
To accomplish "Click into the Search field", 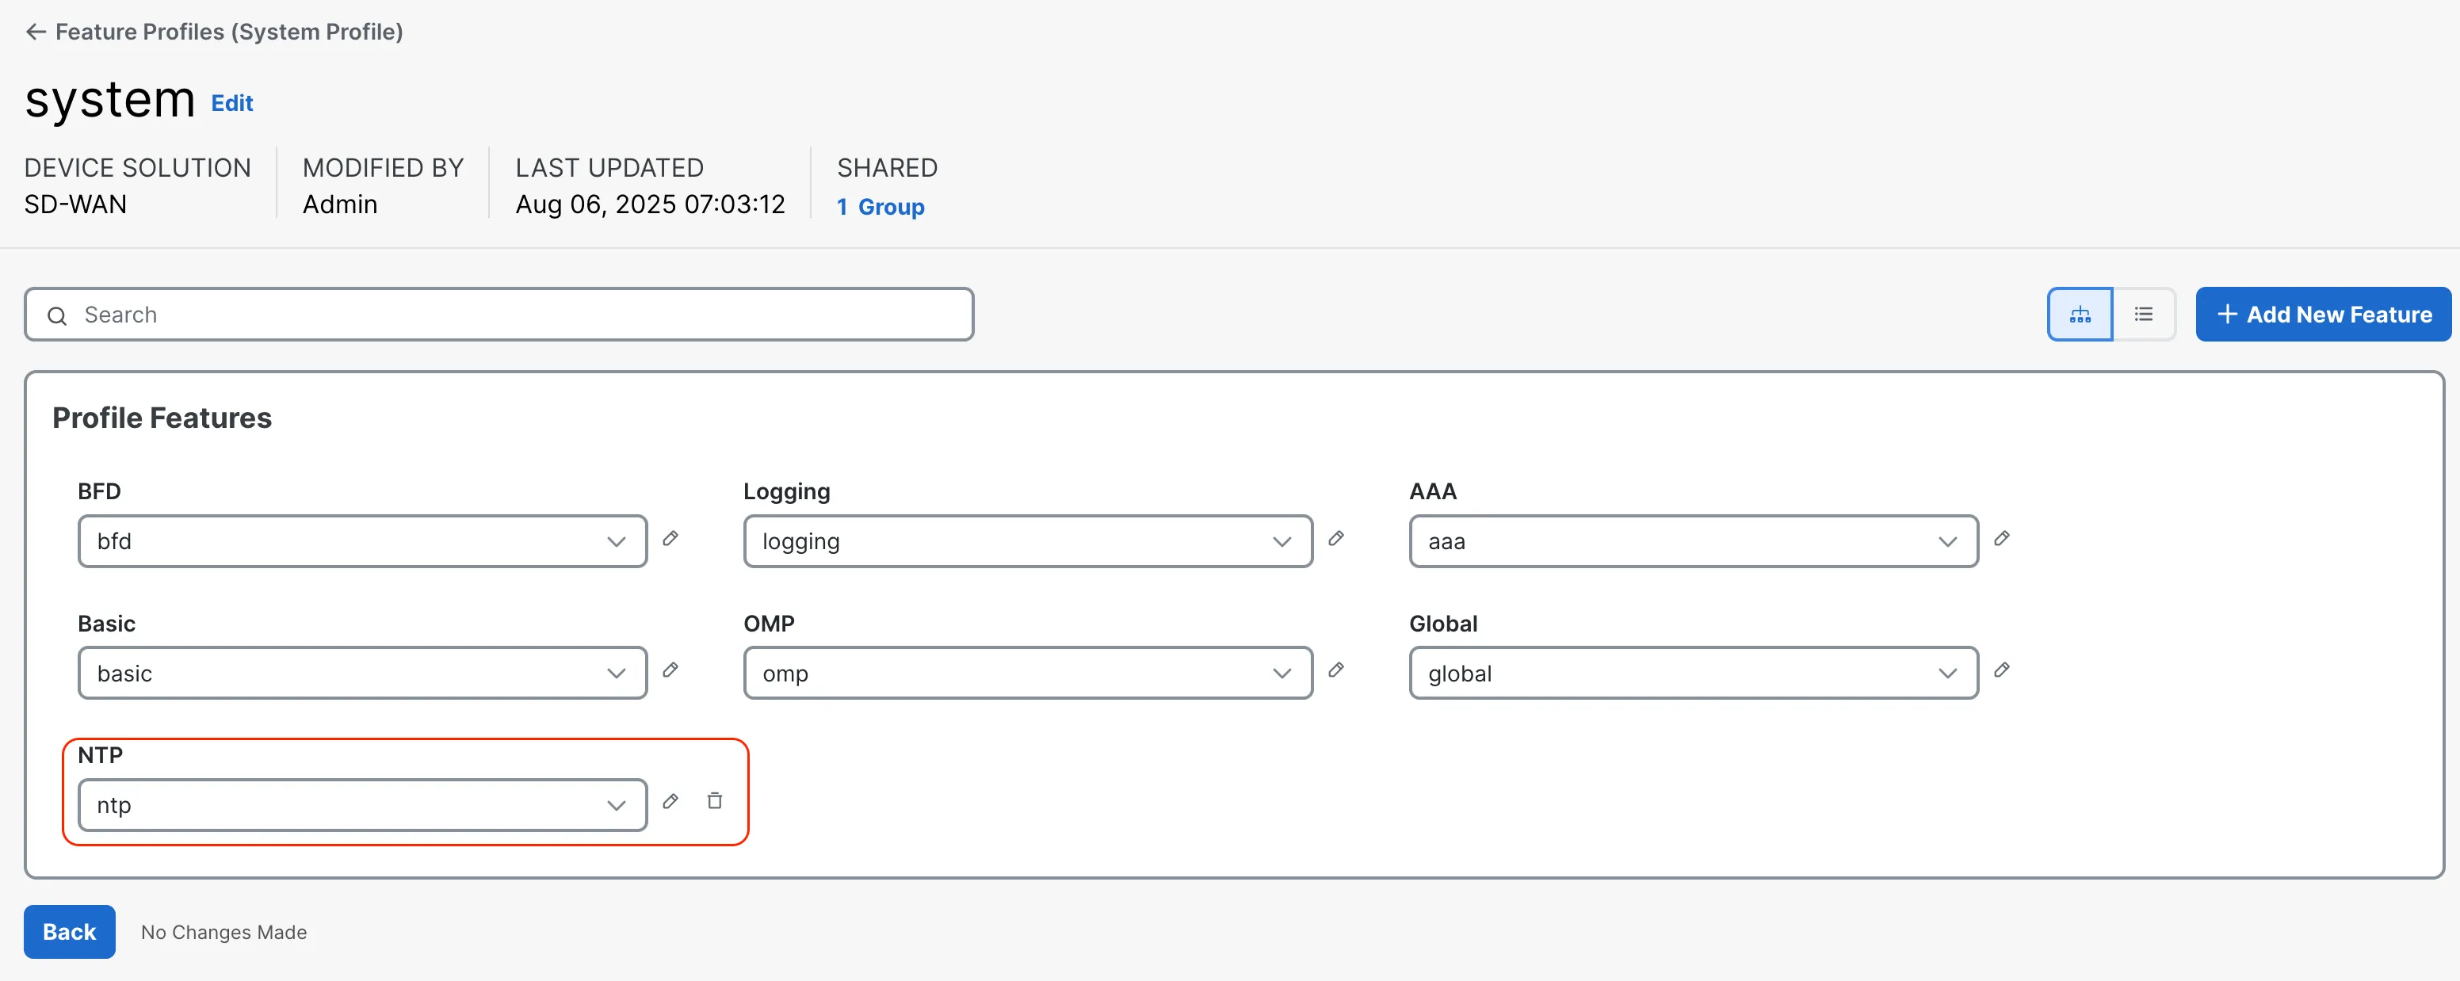I will [498, 315].
